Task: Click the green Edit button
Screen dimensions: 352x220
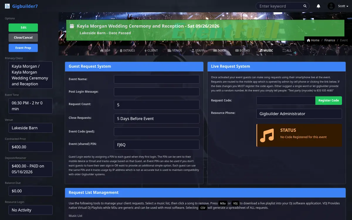Action: click(x=23, y=28)
